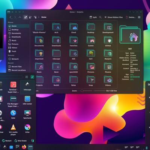Select Desktop in Places sidebar
The height and width of the screenshot is (150, 150).
pos(18,30)
